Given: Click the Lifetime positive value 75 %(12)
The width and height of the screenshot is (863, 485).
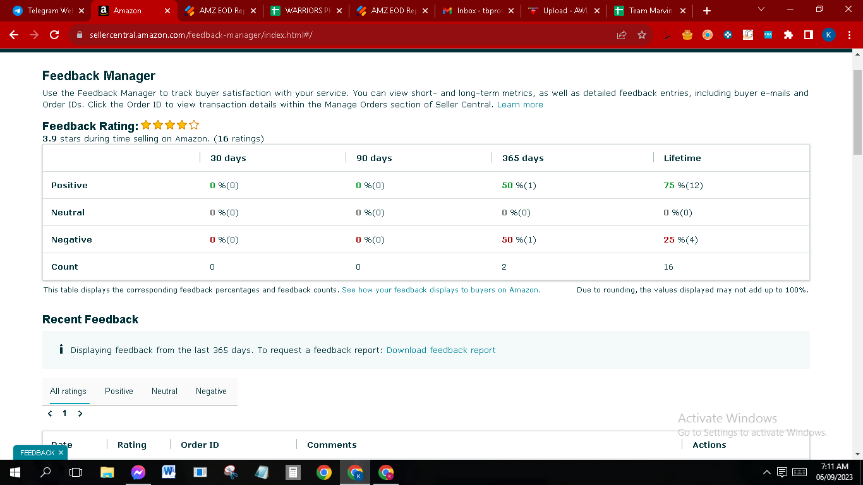Looking at the screenshot, I should click(684, 186).
